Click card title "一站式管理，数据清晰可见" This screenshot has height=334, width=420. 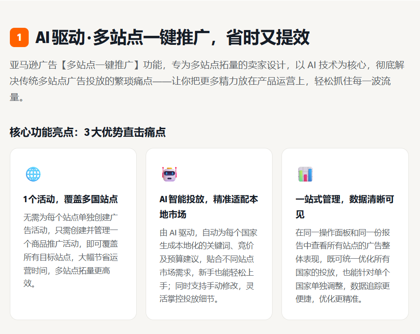coord(345,207)
